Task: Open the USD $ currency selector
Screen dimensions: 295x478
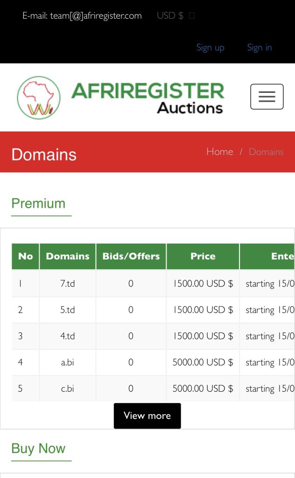Action: (170, 15)
